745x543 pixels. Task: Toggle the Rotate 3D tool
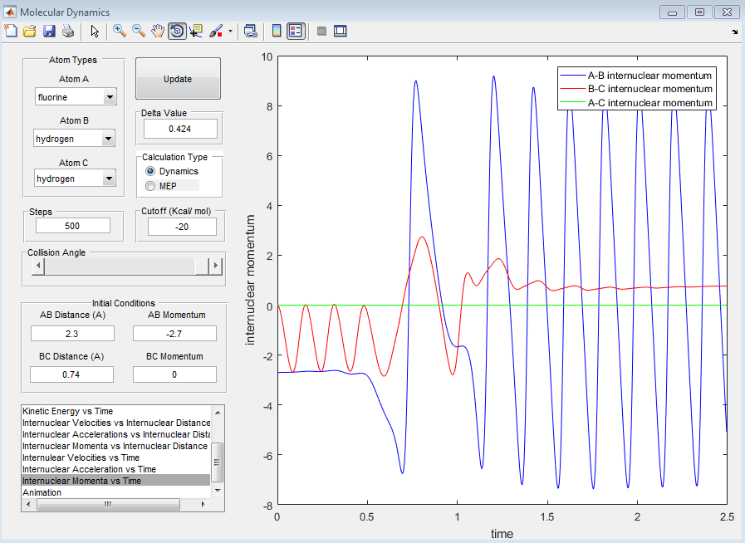pos(177,31)
